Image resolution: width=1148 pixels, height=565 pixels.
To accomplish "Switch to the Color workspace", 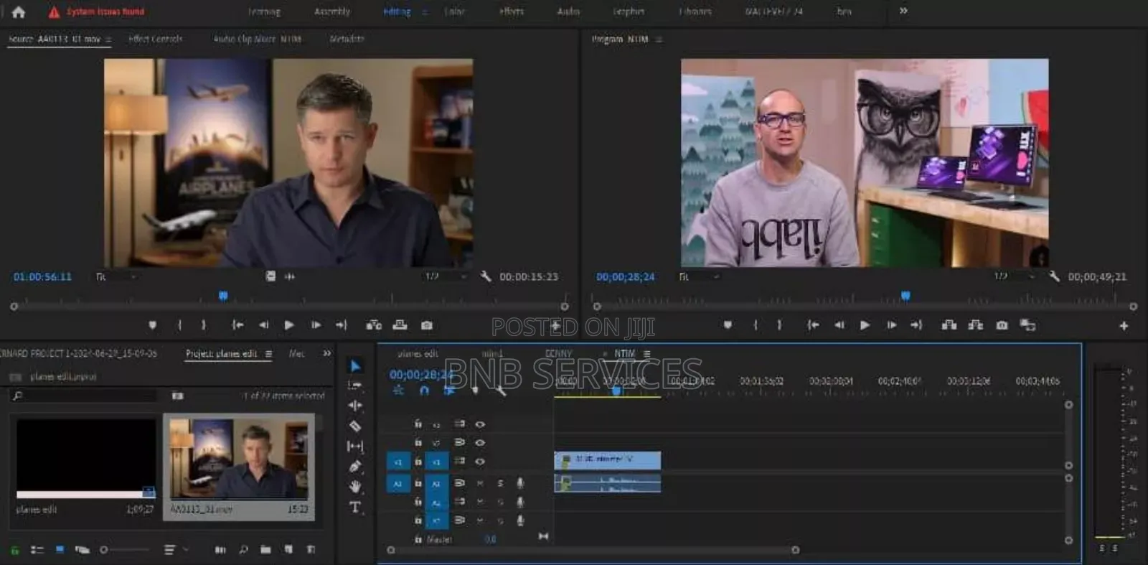I will 454,11.
